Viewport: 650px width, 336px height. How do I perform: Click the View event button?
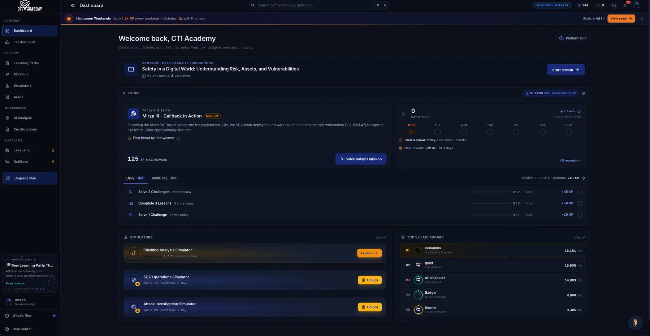[x=621, y=19]
